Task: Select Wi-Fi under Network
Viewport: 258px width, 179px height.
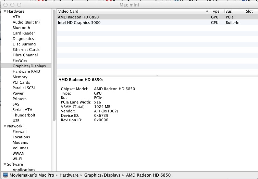Action: point(17,159)
